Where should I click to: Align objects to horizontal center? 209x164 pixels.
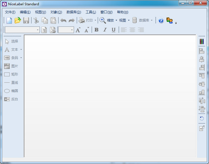click(x=202, y=59)
